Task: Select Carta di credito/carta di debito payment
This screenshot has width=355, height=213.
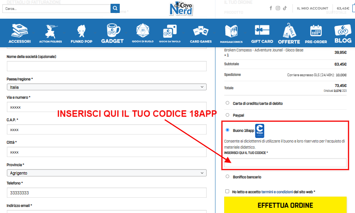Action: (228, 103)
